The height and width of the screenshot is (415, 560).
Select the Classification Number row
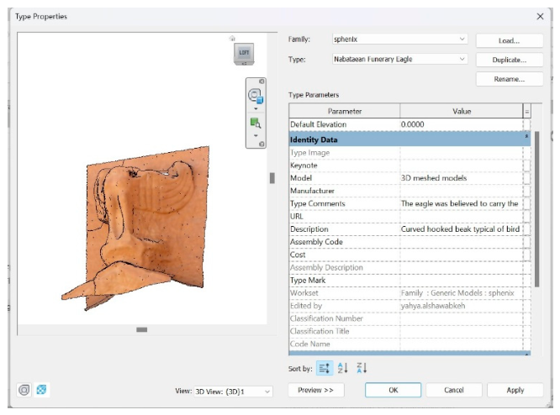409,318
